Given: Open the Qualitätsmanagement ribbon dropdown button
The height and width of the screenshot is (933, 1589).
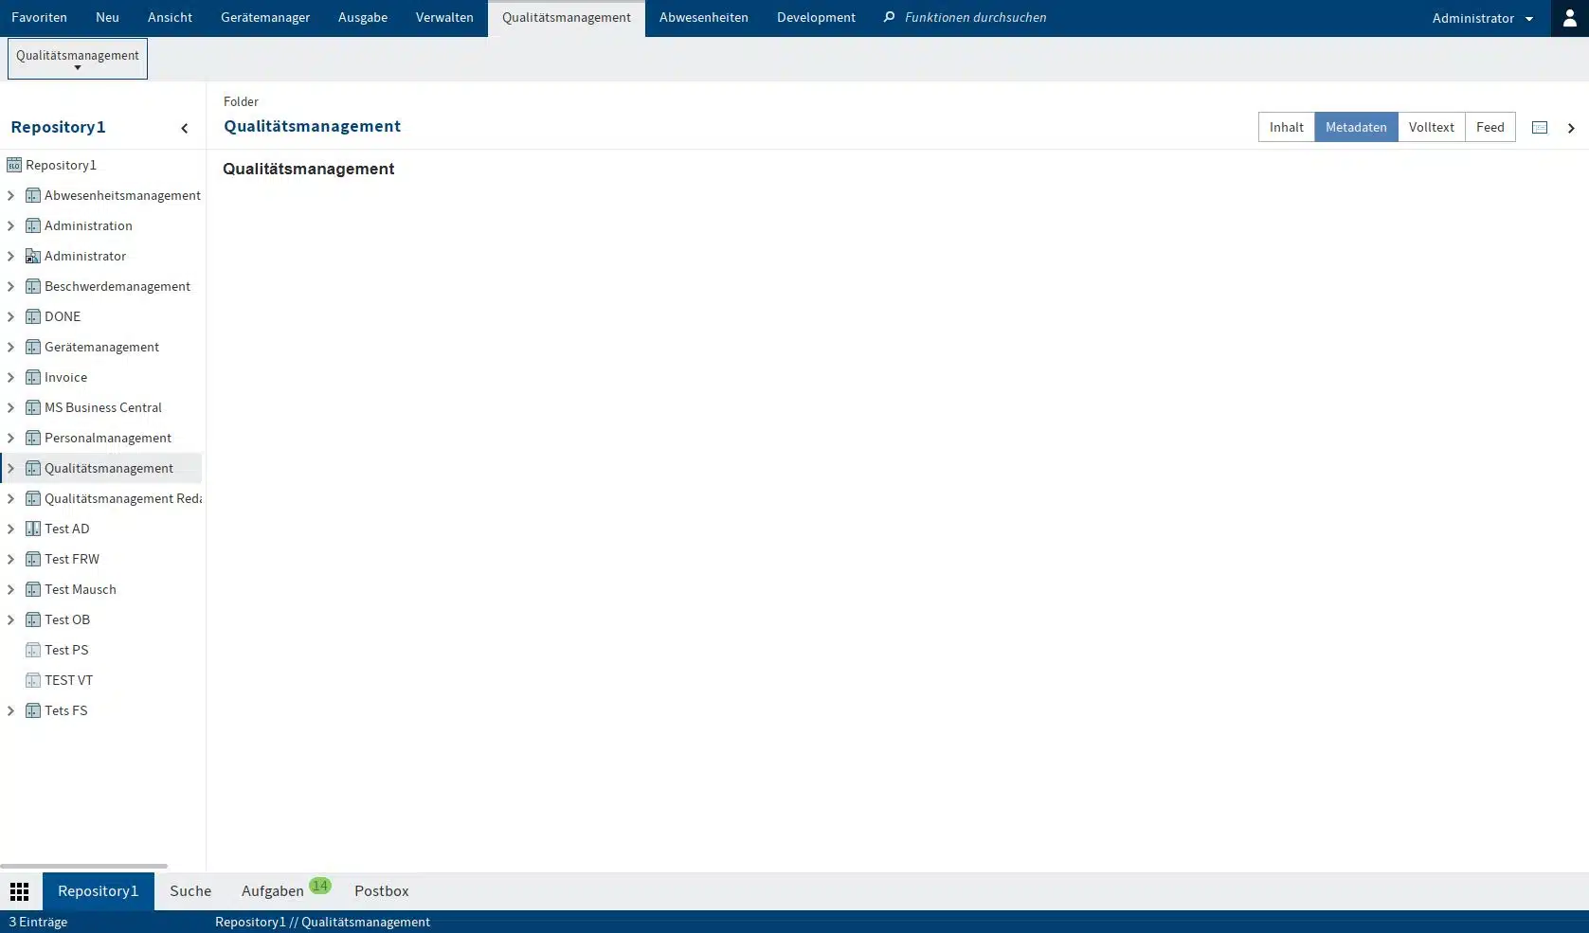Looking at the screenshot, I should pyautogui.click(x=78, y=59).
